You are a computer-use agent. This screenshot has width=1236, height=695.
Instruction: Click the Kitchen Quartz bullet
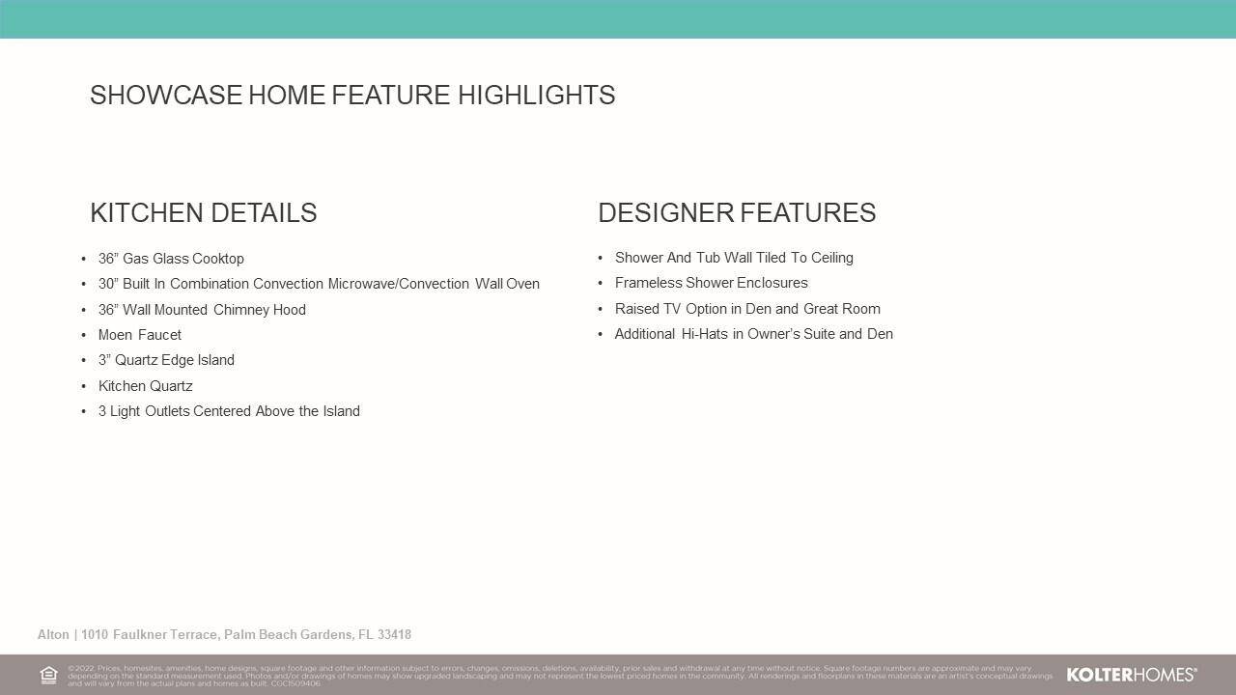[x=146, y=386]
